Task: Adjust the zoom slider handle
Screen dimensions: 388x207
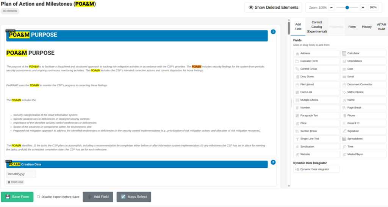Action: 347,8
